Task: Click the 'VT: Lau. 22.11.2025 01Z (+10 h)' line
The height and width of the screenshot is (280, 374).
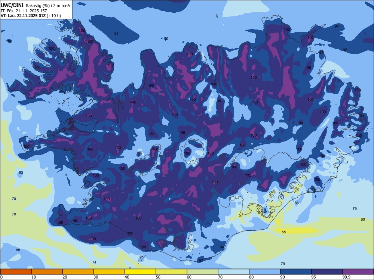Action: tap(31, 16)
